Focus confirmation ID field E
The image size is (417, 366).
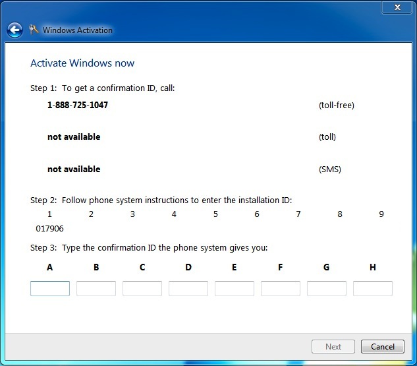click(x=235, y=288)
